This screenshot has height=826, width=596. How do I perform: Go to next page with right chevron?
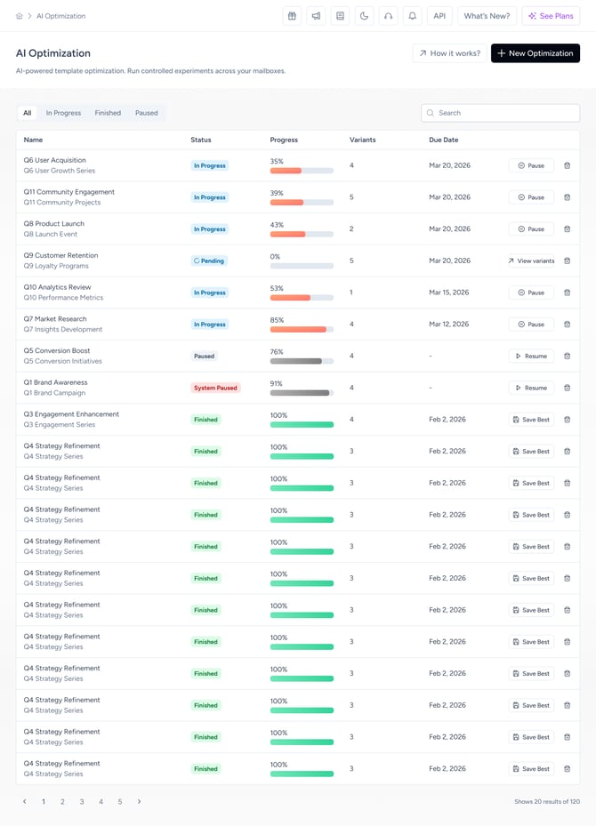point(139,801)
